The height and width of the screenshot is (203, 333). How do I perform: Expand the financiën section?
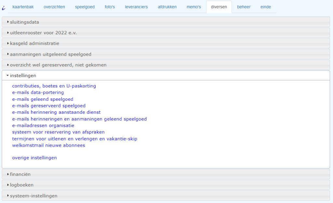pos(166,174)
